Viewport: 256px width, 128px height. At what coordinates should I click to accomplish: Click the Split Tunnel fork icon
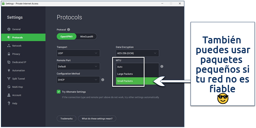pos(9,79)
